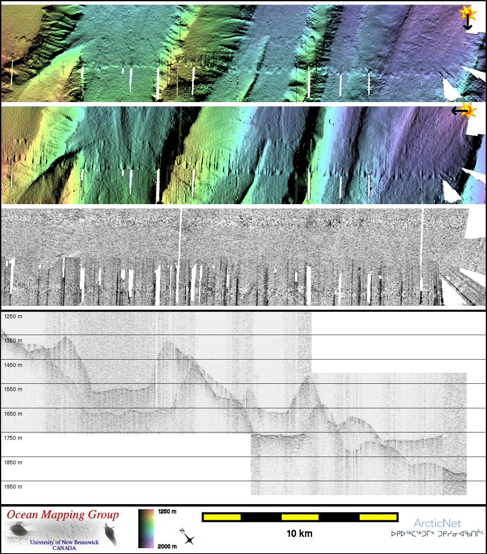Click the sun icon with the left-pointing arrow
This screenshot has width=487, height=554.
coord(469,111)
